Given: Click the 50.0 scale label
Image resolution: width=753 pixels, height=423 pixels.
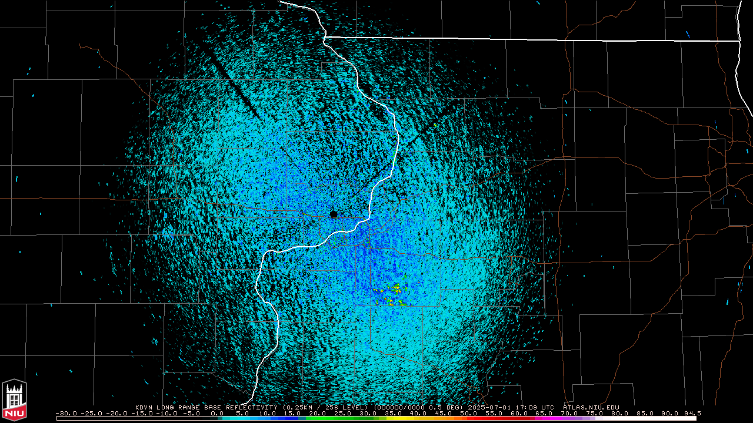Looking at the screenshot, I should 469,414.
